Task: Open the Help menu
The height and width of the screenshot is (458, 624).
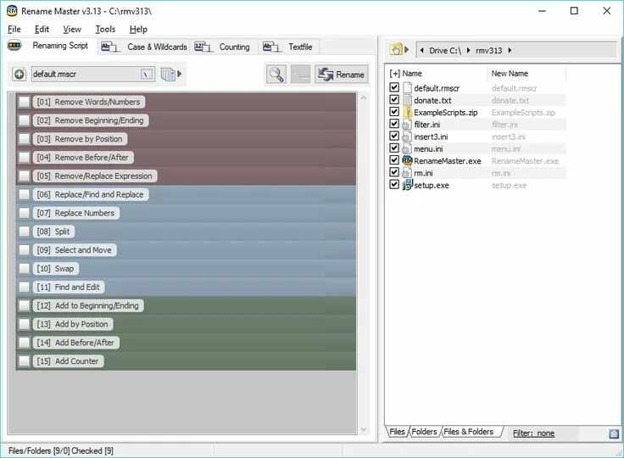Action: 138,29
